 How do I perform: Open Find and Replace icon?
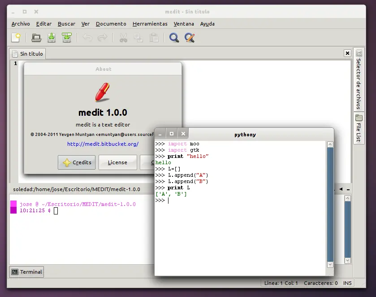(x=190, y=38)
